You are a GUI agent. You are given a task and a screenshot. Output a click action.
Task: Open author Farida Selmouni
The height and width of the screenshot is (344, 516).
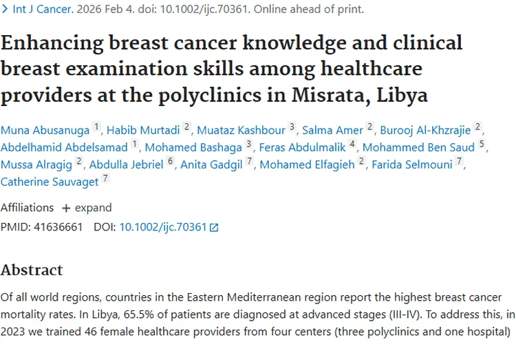tap(413, 164)
